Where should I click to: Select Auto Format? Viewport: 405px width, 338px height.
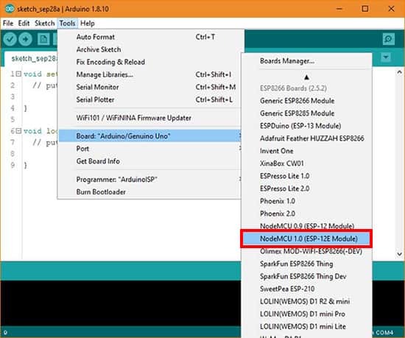(x=149, y=37)
